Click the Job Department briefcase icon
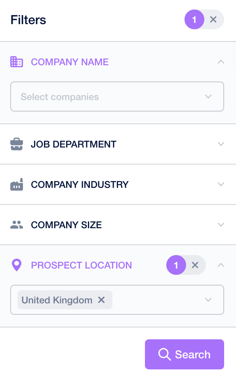 (x=17, y=144)
